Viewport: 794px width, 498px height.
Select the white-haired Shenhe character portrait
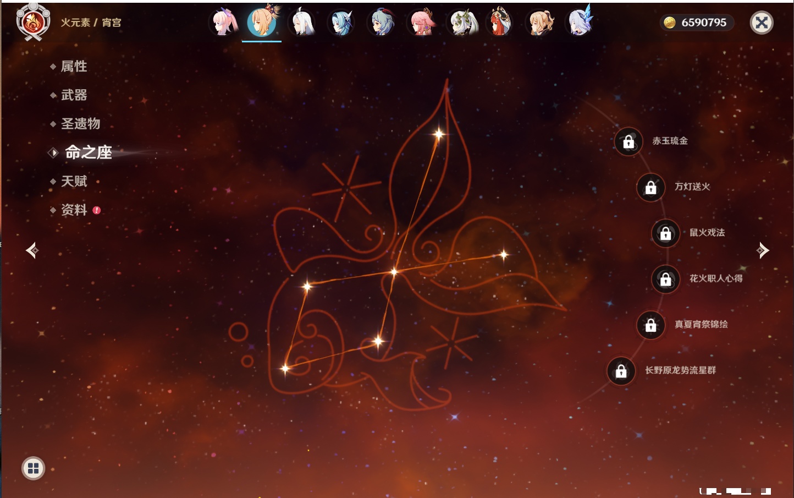pos(302,23)
